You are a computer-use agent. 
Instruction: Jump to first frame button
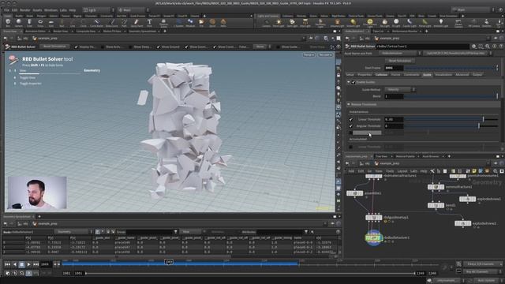(x=7, y=264)
